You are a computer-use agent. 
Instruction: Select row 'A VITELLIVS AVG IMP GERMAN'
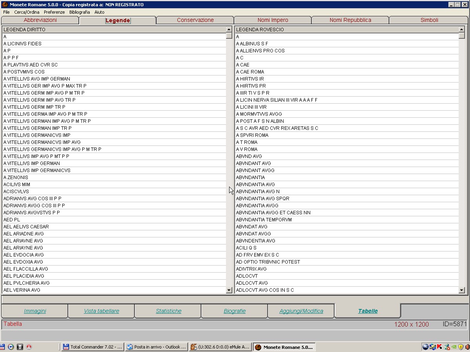coord(114,79)
